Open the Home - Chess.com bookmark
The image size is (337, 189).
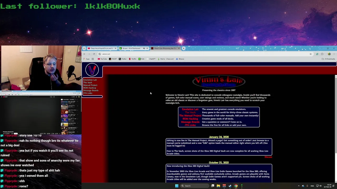click(166, 59)
